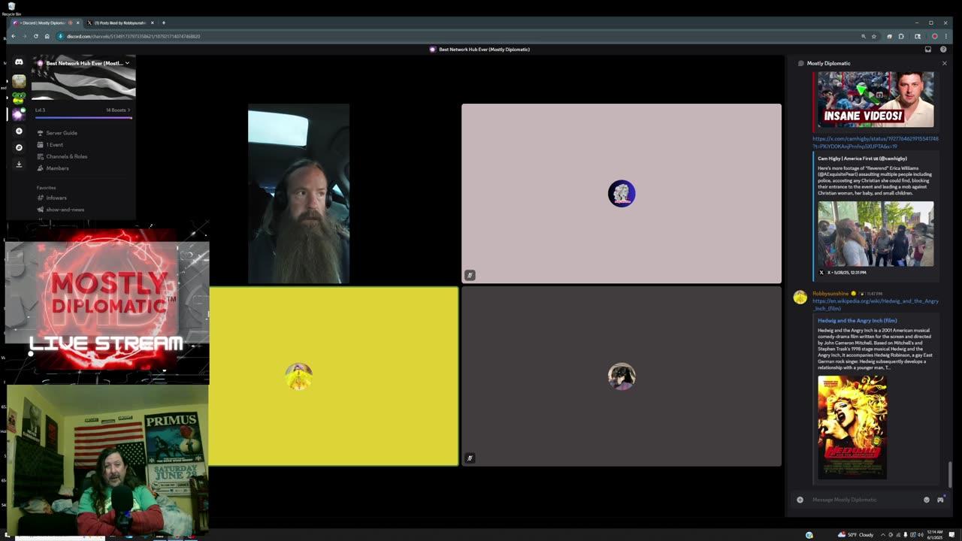The image size is (962, 541).
Task: Show hidden system tray icons chevron
Action: pyautogui.click(x=882, y=535)
